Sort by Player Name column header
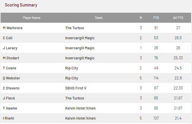 pos(32,18)
